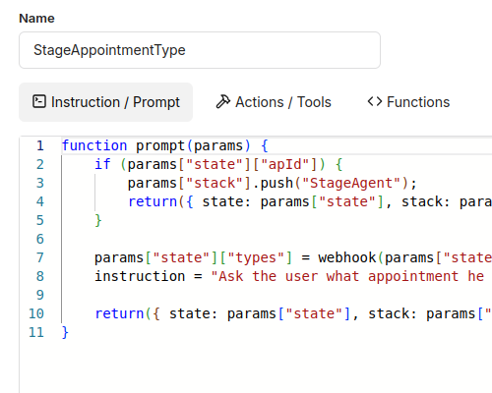
Task: Click the "StageAgent" string on line 3
Action: click(x=351, y=183)
